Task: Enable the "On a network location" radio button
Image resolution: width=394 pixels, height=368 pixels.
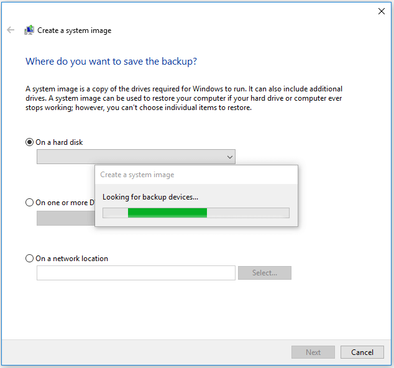Action: [x=29, y=259]
